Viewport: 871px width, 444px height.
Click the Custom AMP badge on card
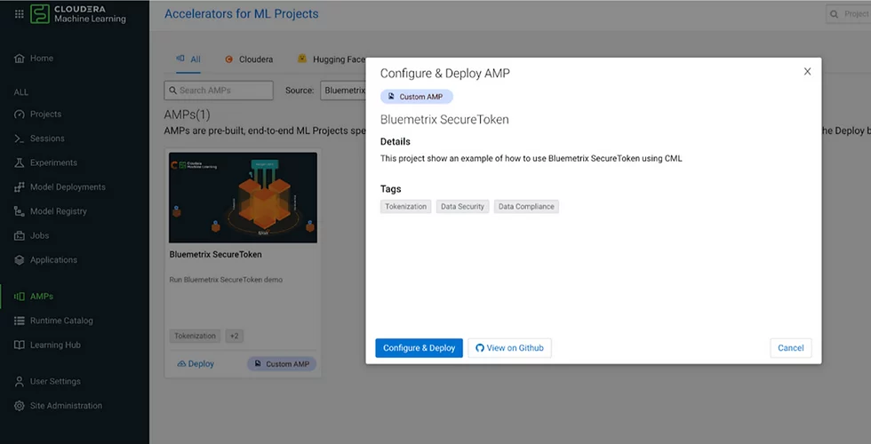(x=282, y=364)
